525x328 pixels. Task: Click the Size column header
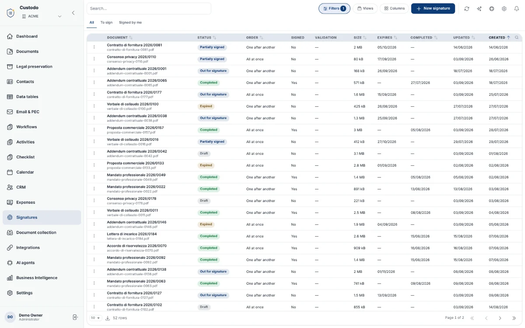[x=360, y=38]
